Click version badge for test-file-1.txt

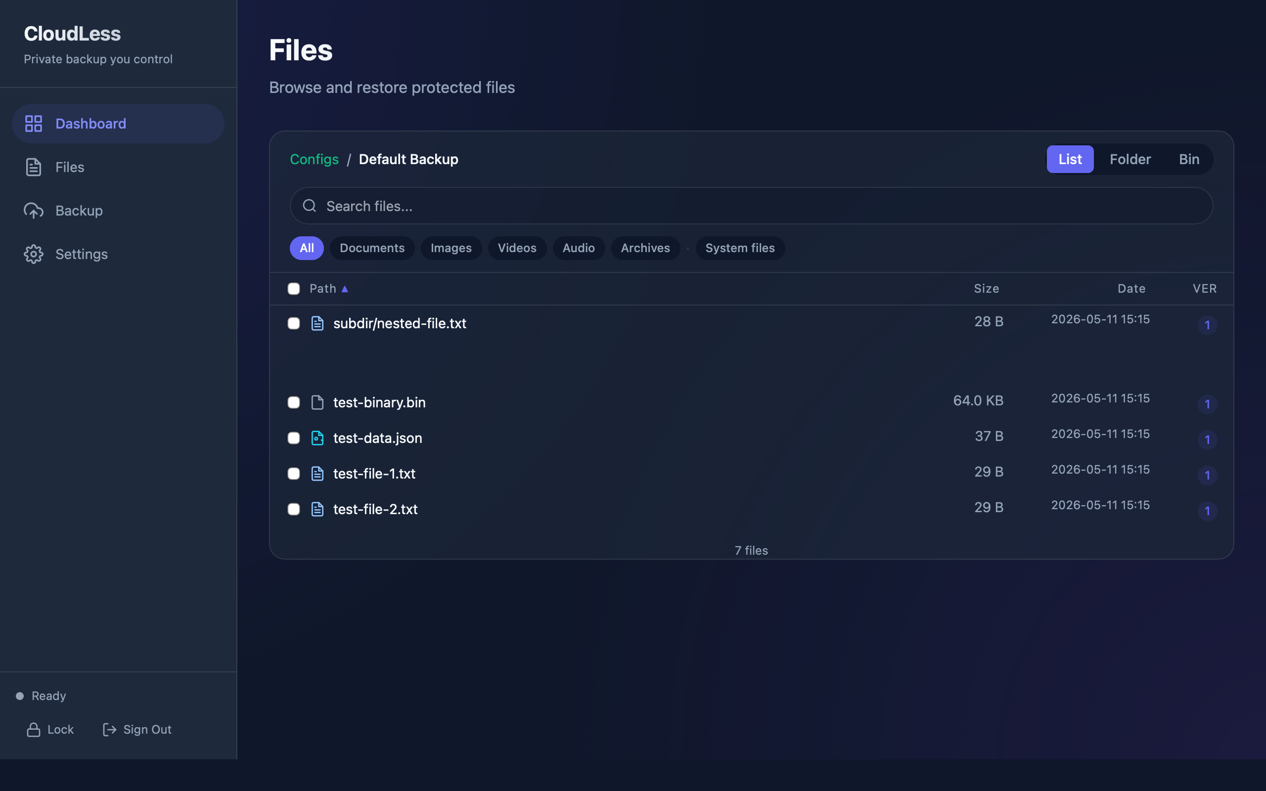tap(1208, 475)
